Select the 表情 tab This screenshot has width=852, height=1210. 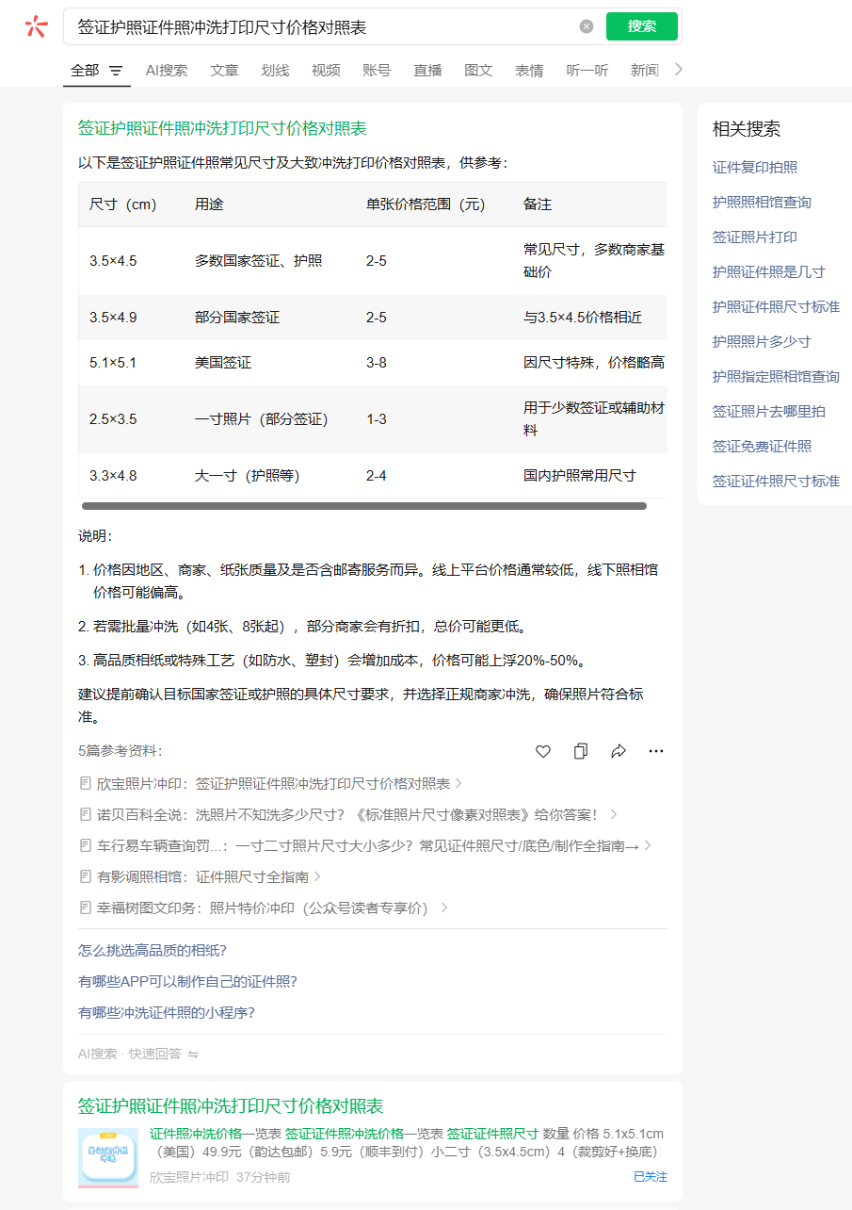(529, 70)
